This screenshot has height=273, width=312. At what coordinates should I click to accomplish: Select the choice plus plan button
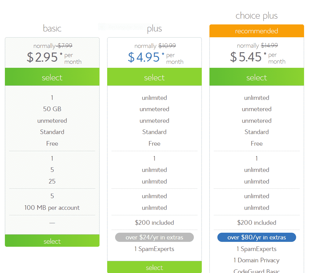257,77
